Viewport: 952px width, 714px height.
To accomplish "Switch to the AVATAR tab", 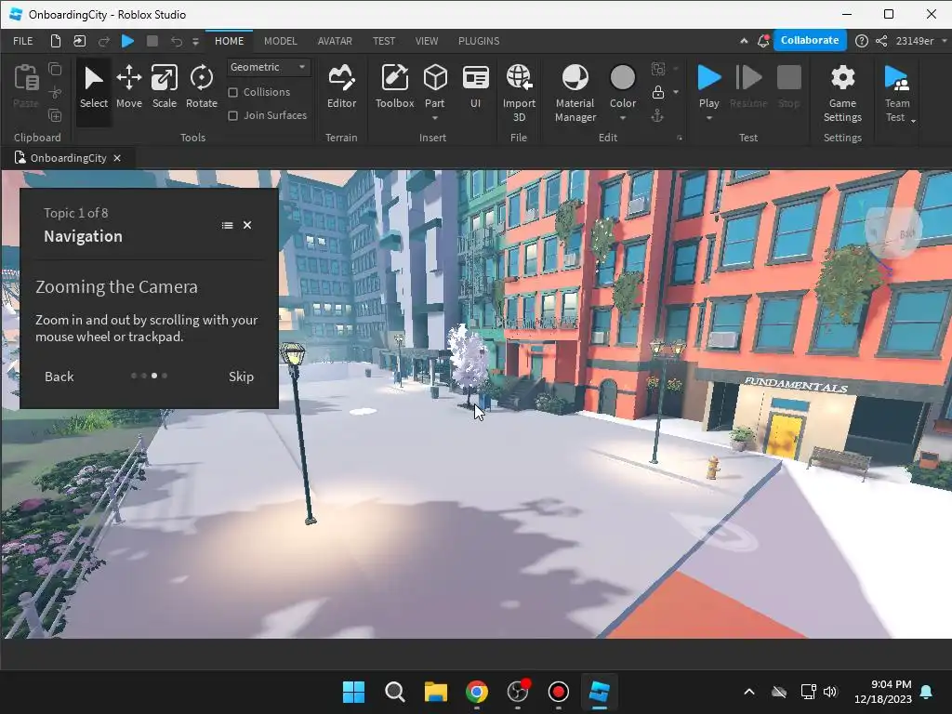I will click(x=335, y=41).
